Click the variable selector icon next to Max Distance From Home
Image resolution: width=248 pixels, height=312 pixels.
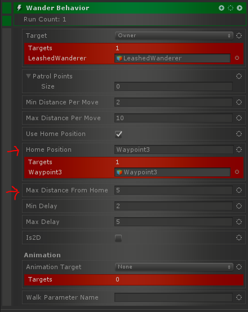(239, 190)
